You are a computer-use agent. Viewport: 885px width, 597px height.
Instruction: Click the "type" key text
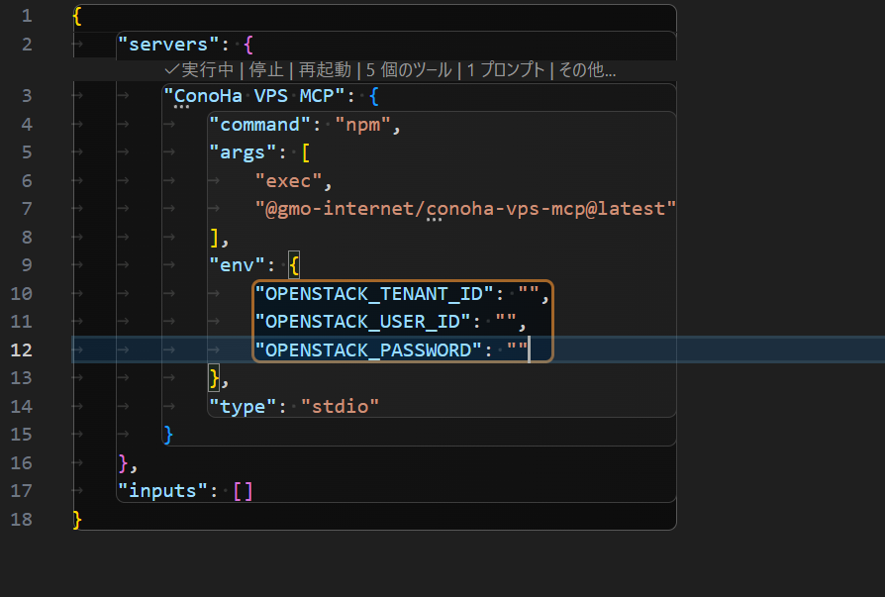243,406
